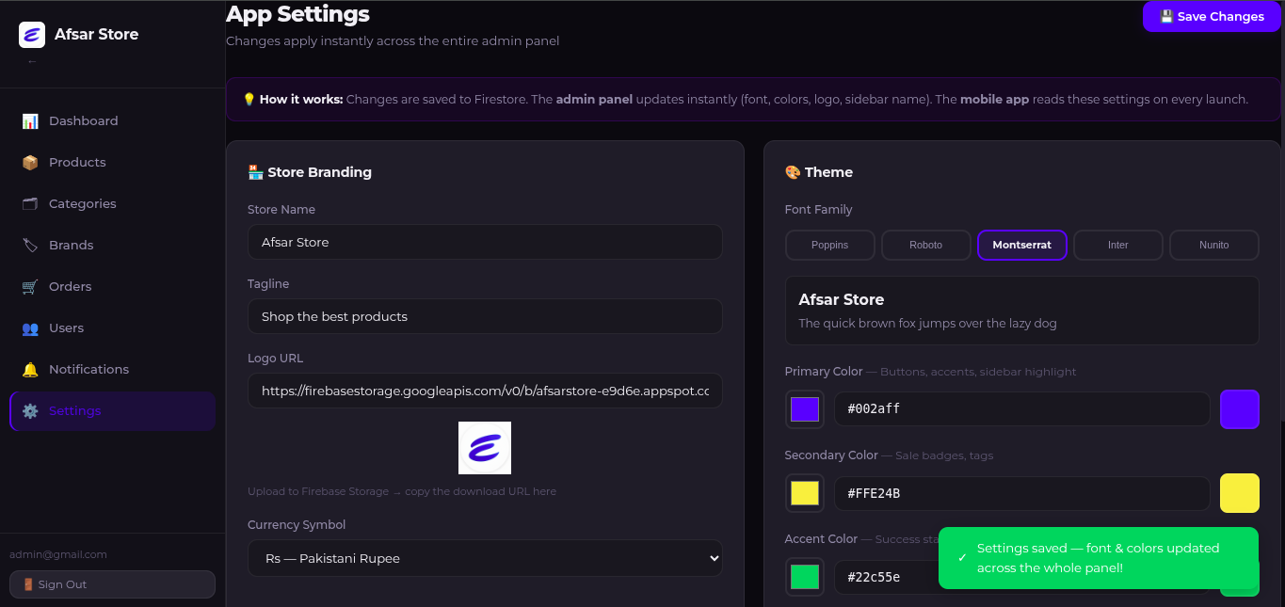The image size is (1285, 607).
Task: Collapse sidebar with the small back arrow
Action: tap(32, 62)
